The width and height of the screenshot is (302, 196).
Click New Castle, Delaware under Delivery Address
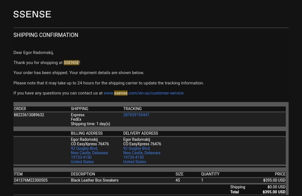click(x=142, y=153)
